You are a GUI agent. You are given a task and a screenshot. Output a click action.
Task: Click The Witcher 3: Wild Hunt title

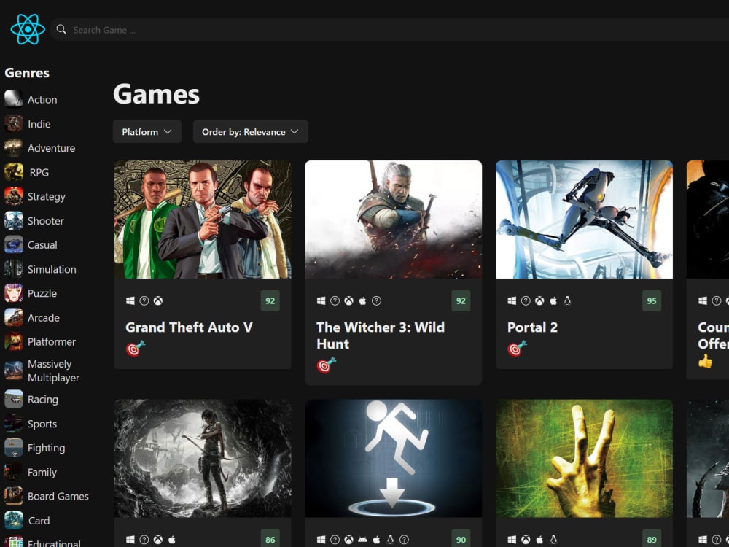381,335
